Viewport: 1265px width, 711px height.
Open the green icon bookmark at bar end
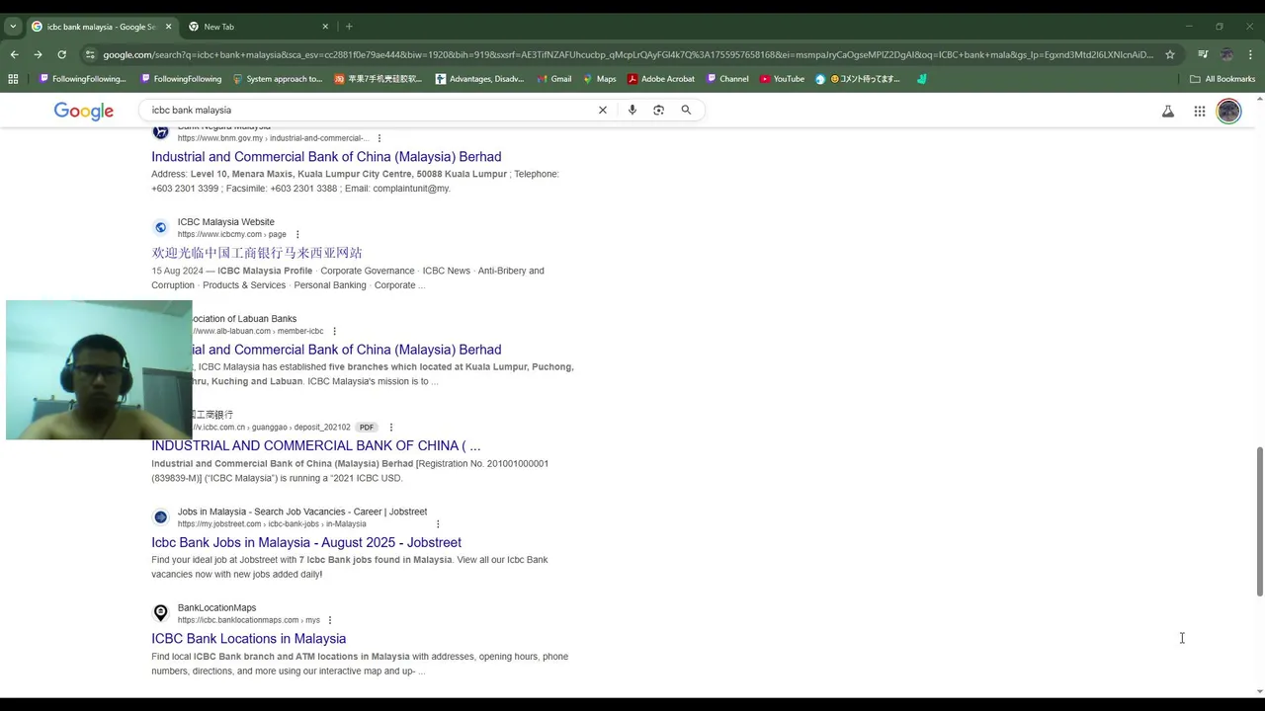coord(921,79)
